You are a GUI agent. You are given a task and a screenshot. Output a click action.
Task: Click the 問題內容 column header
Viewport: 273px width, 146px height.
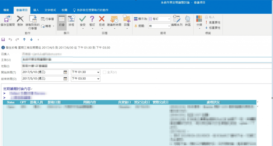tap(90, 102)
